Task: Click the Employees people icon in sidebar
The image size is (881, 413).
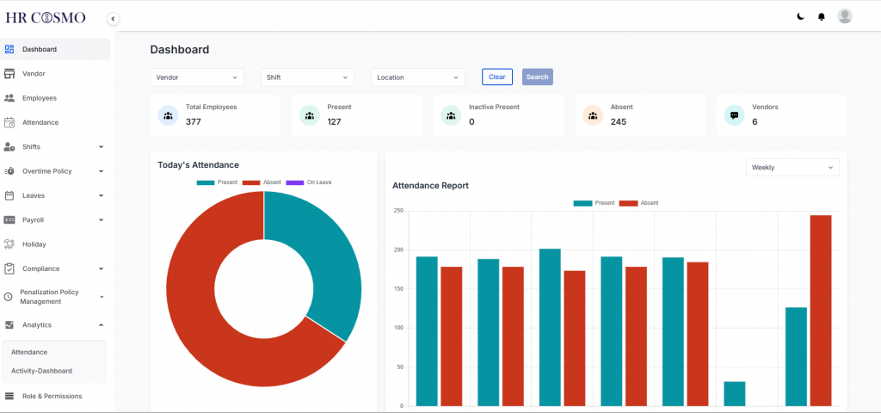Action: 9,98
